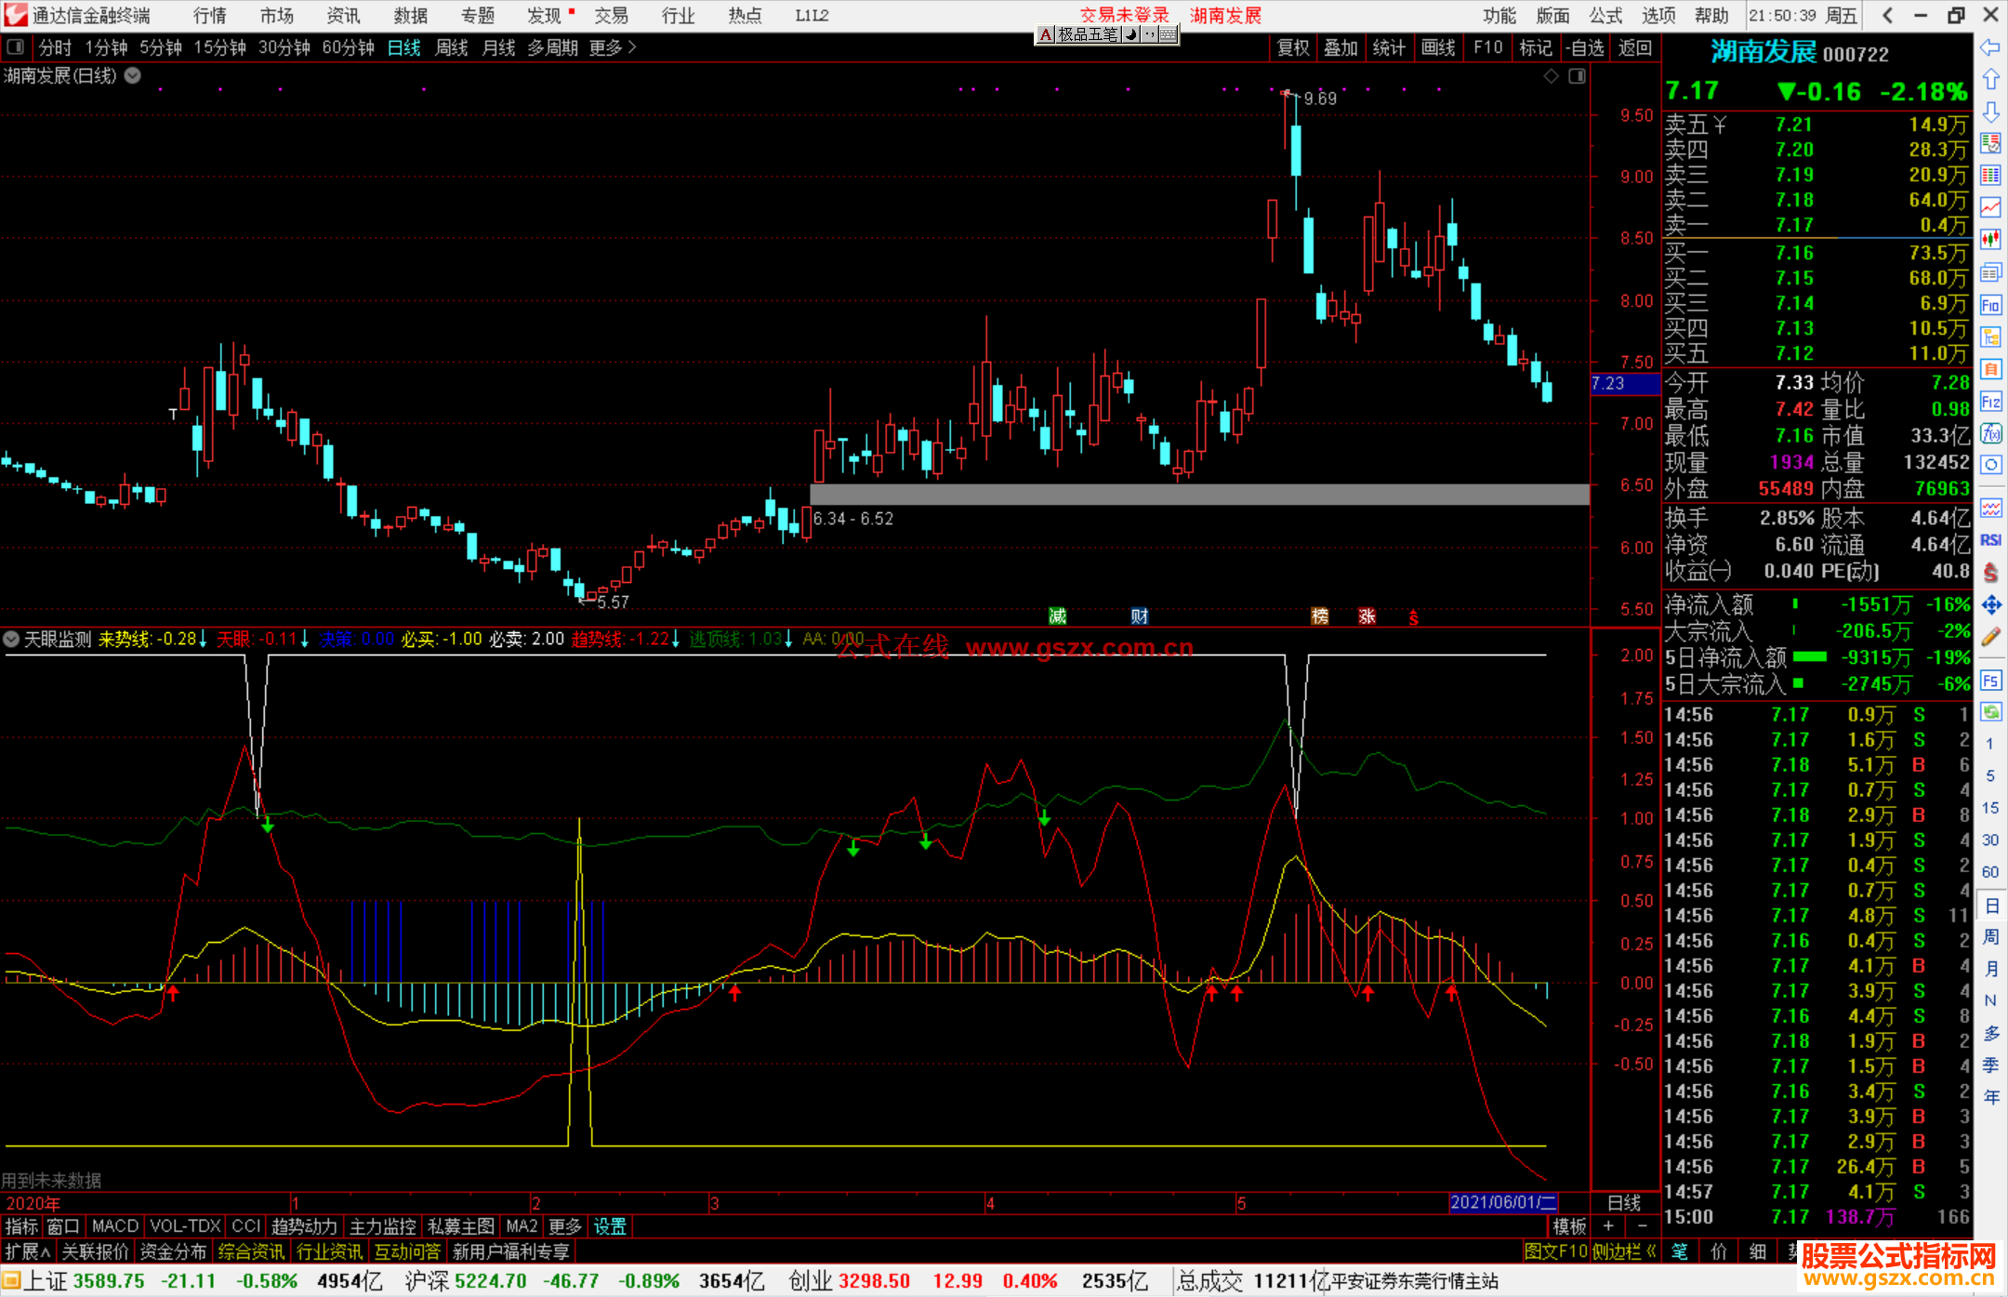Click the down arrow icon in right sidebar
Screen dimensions: 2008x1297
pos(1990,112)
